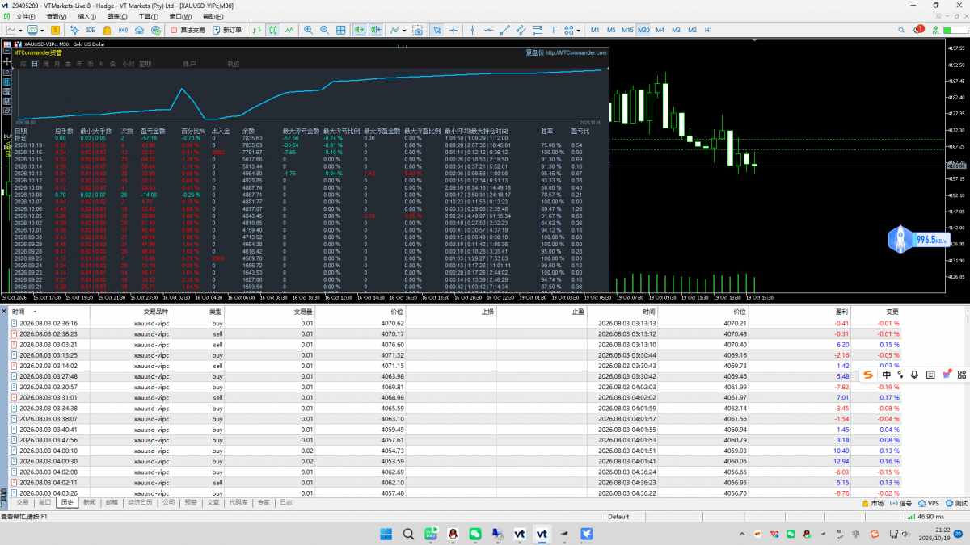Select the cursor arrow tool
The width and height of the screenshot is (970, 545).
click(x=436, y=30)
